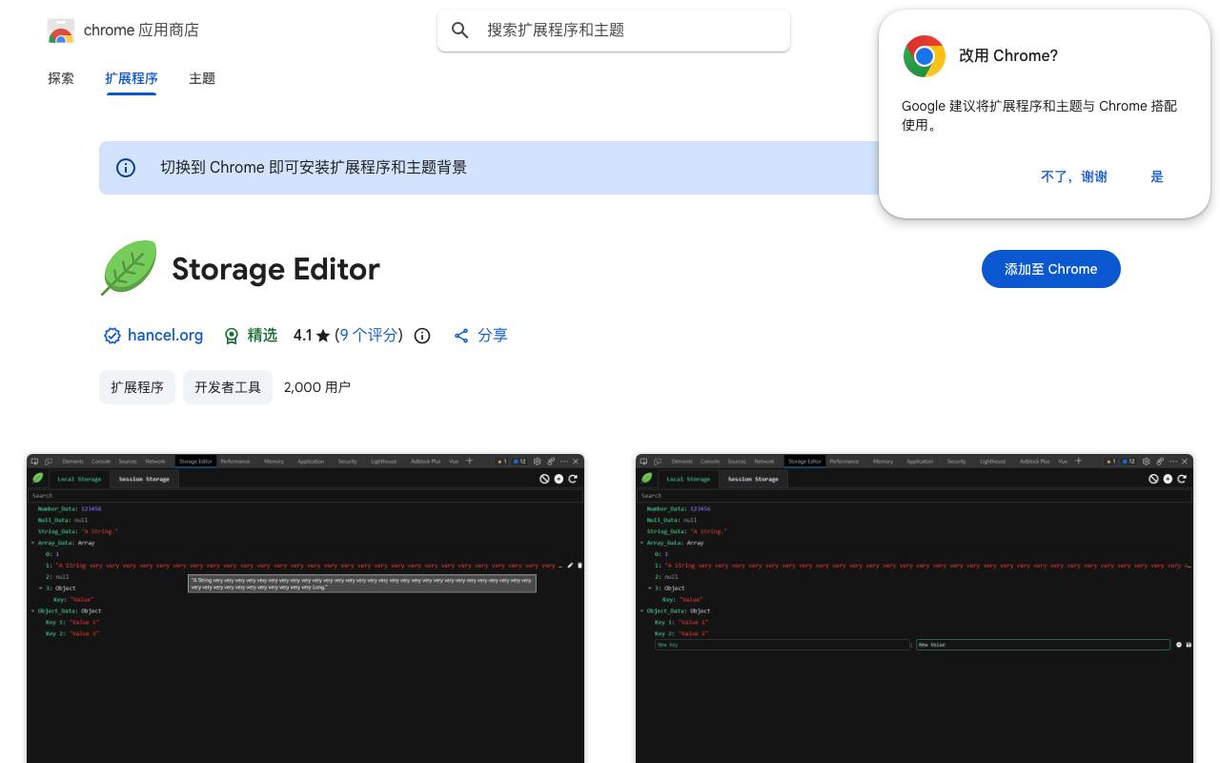The image size is (1220, 763).
Task: Click the Chrome logo in the popup
Action: [x=925, y=56]
